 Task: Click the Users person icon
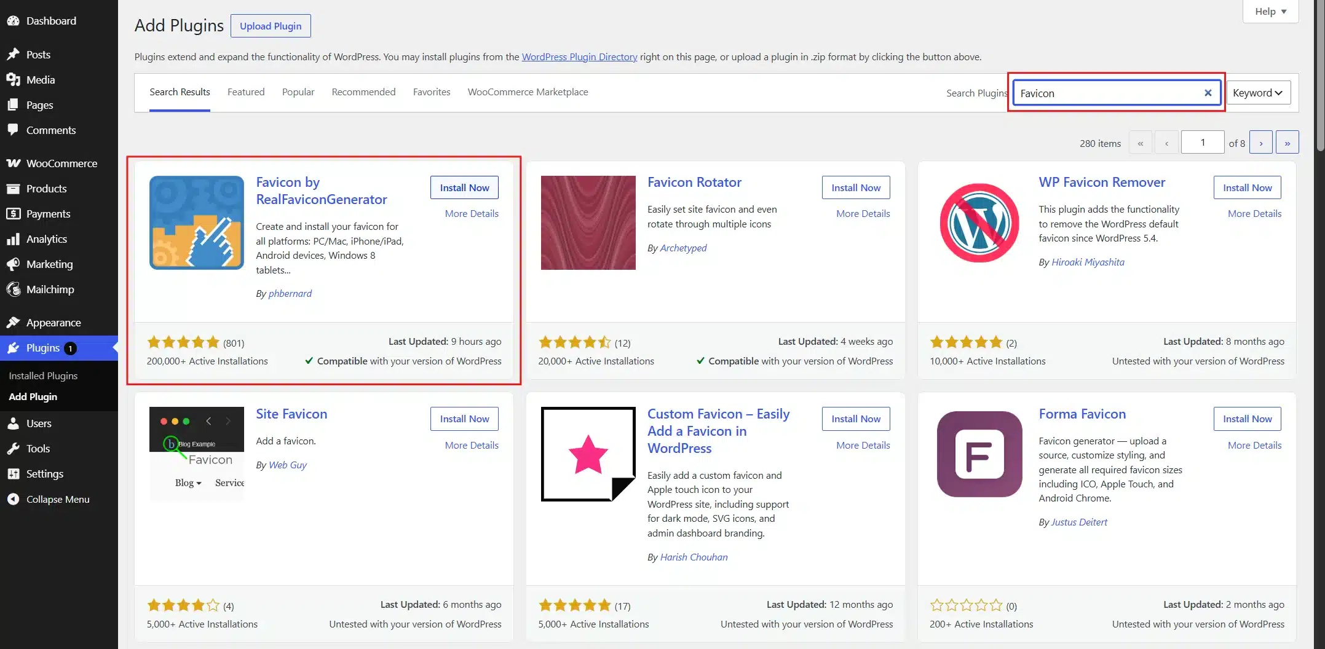tap(13, 423)
